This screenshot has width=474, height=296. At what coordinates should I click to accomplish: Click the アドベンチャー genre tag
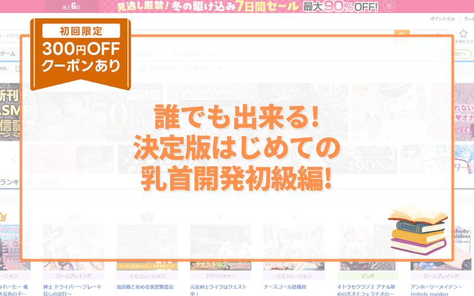coord(220,276)
